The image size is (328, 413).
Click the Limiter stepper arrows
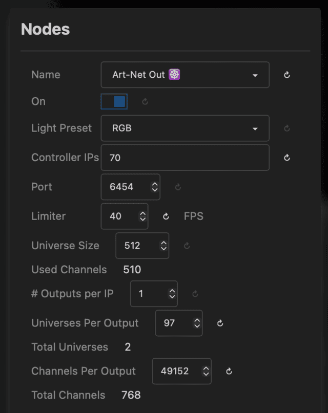(x=142, y=216)
